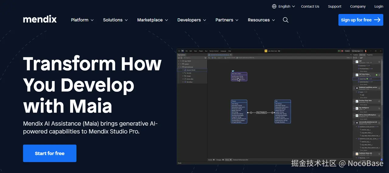Screen dimensions: 389x173
Task: Open the Changes bottom tab
Action: pyautogui.click(x=220, y=160)
